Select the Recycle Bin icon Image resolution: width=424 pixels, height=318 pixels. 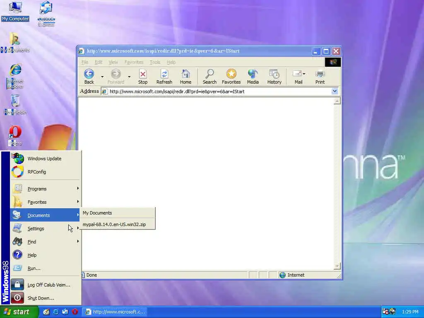[15, 105]
